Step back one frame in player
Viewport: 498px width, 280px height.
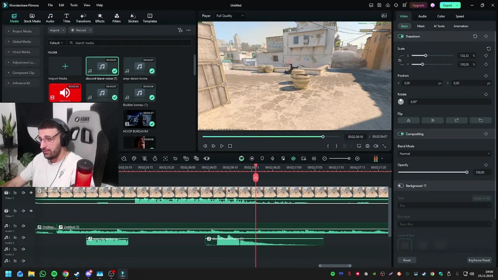[205, 146]
